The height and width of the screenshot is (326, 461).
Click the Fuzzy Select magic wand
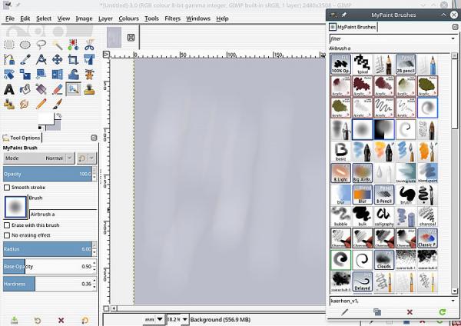[x=57, y=45]
